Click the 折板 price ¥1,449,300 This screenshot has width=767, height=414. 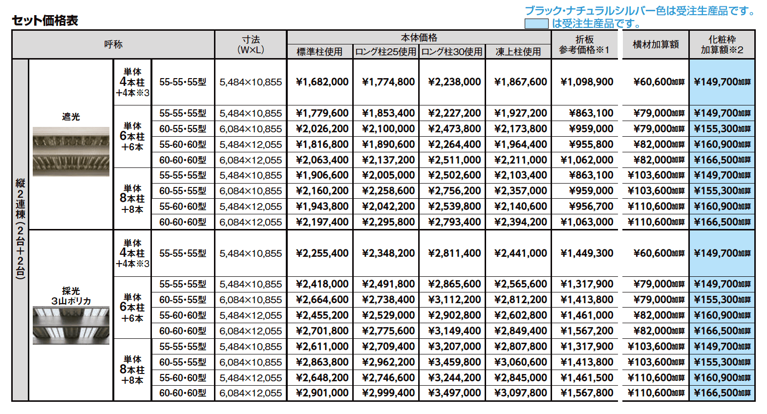587,253
